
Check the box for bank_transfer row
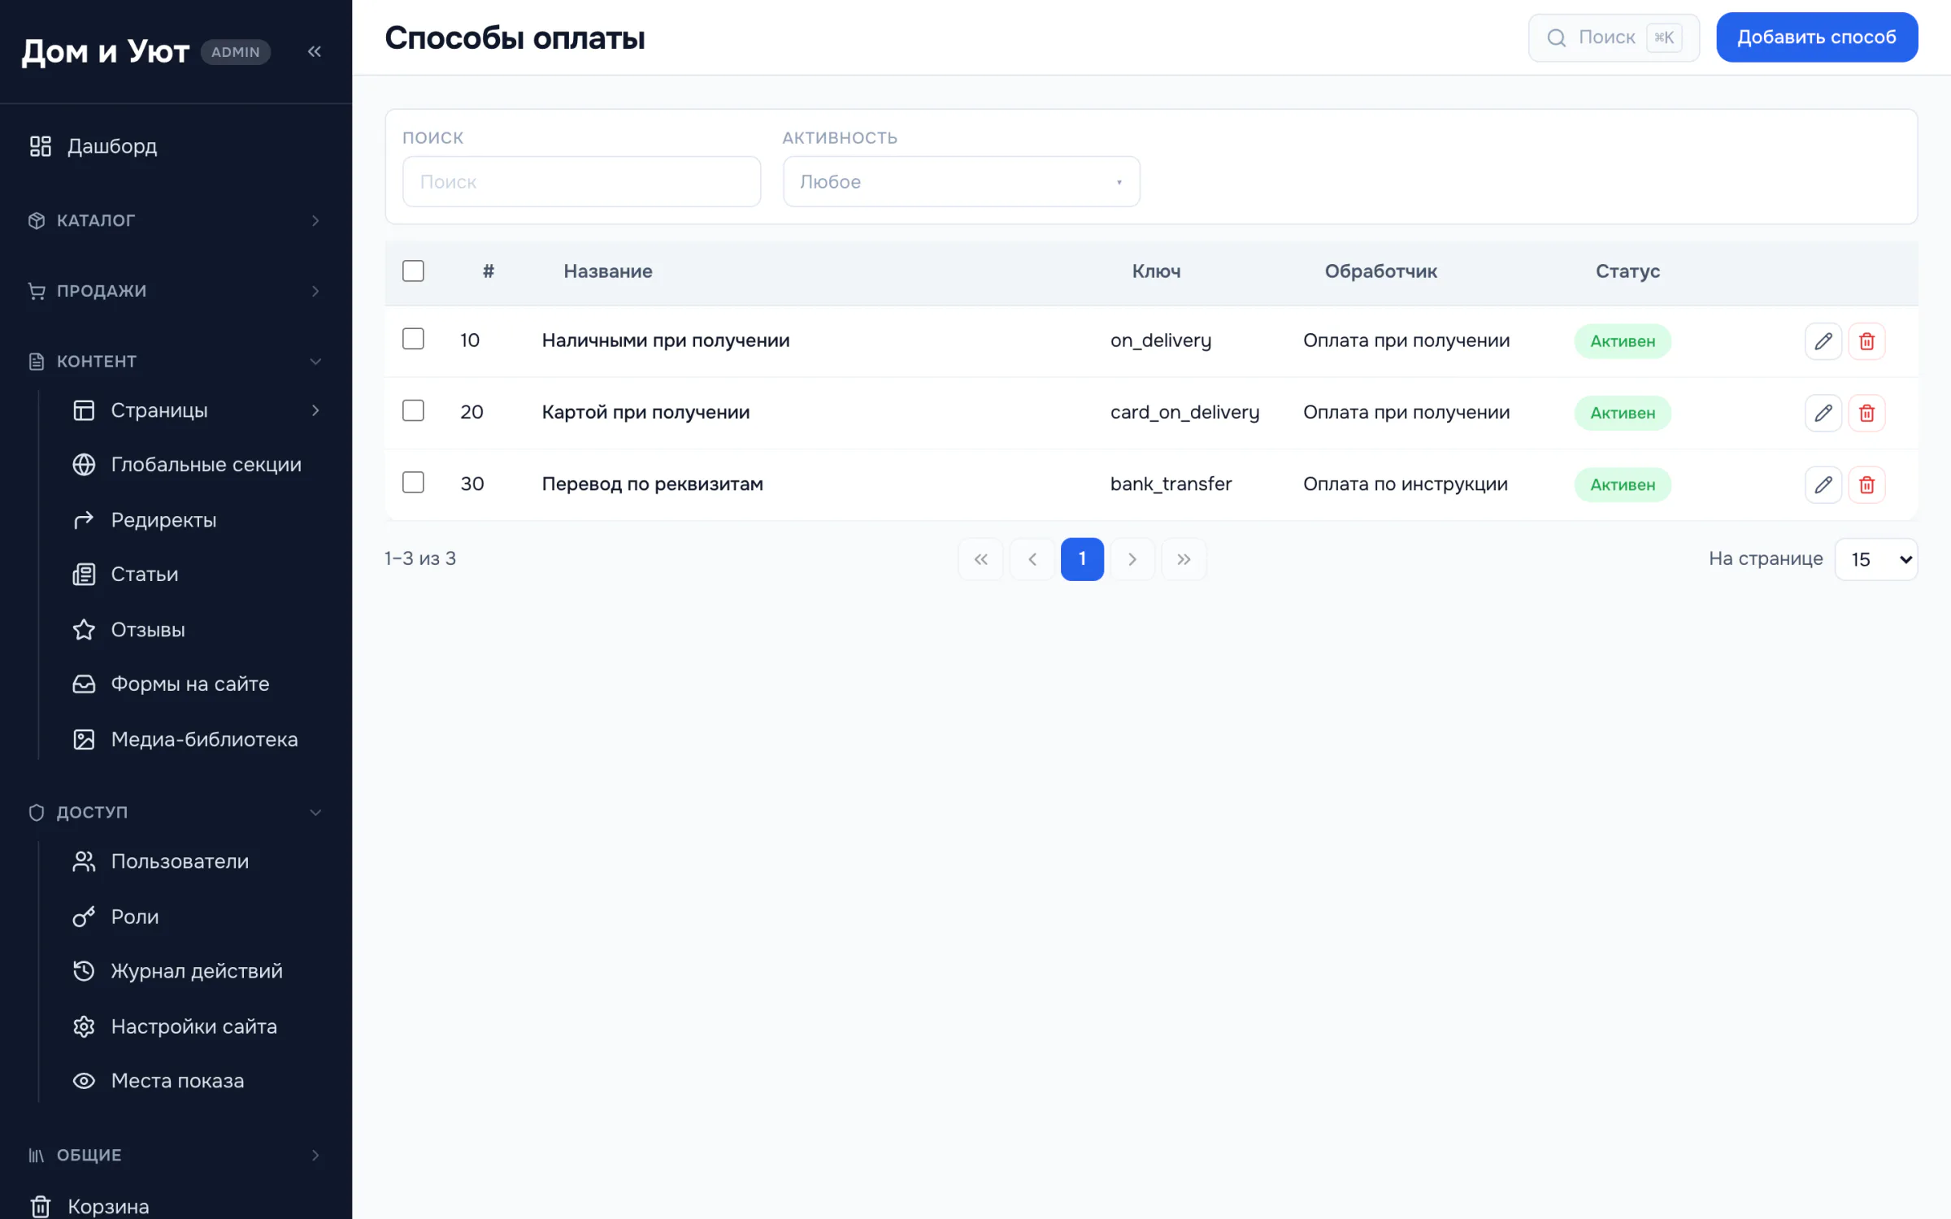pos(413,483)
